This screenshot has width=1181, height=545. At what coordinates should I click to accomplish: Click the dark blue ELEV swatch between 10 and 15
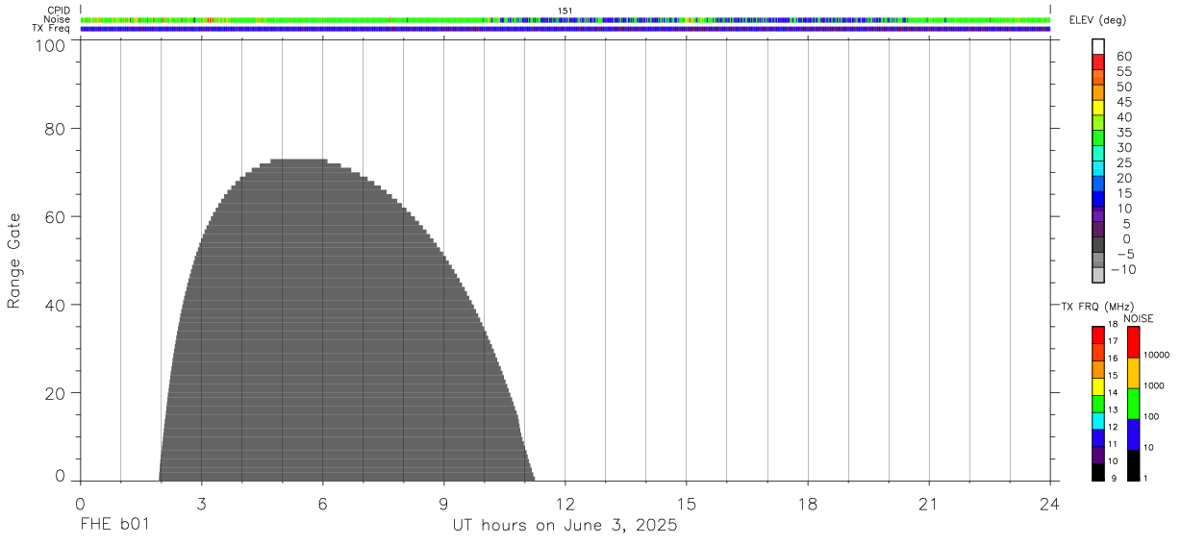1097,199
